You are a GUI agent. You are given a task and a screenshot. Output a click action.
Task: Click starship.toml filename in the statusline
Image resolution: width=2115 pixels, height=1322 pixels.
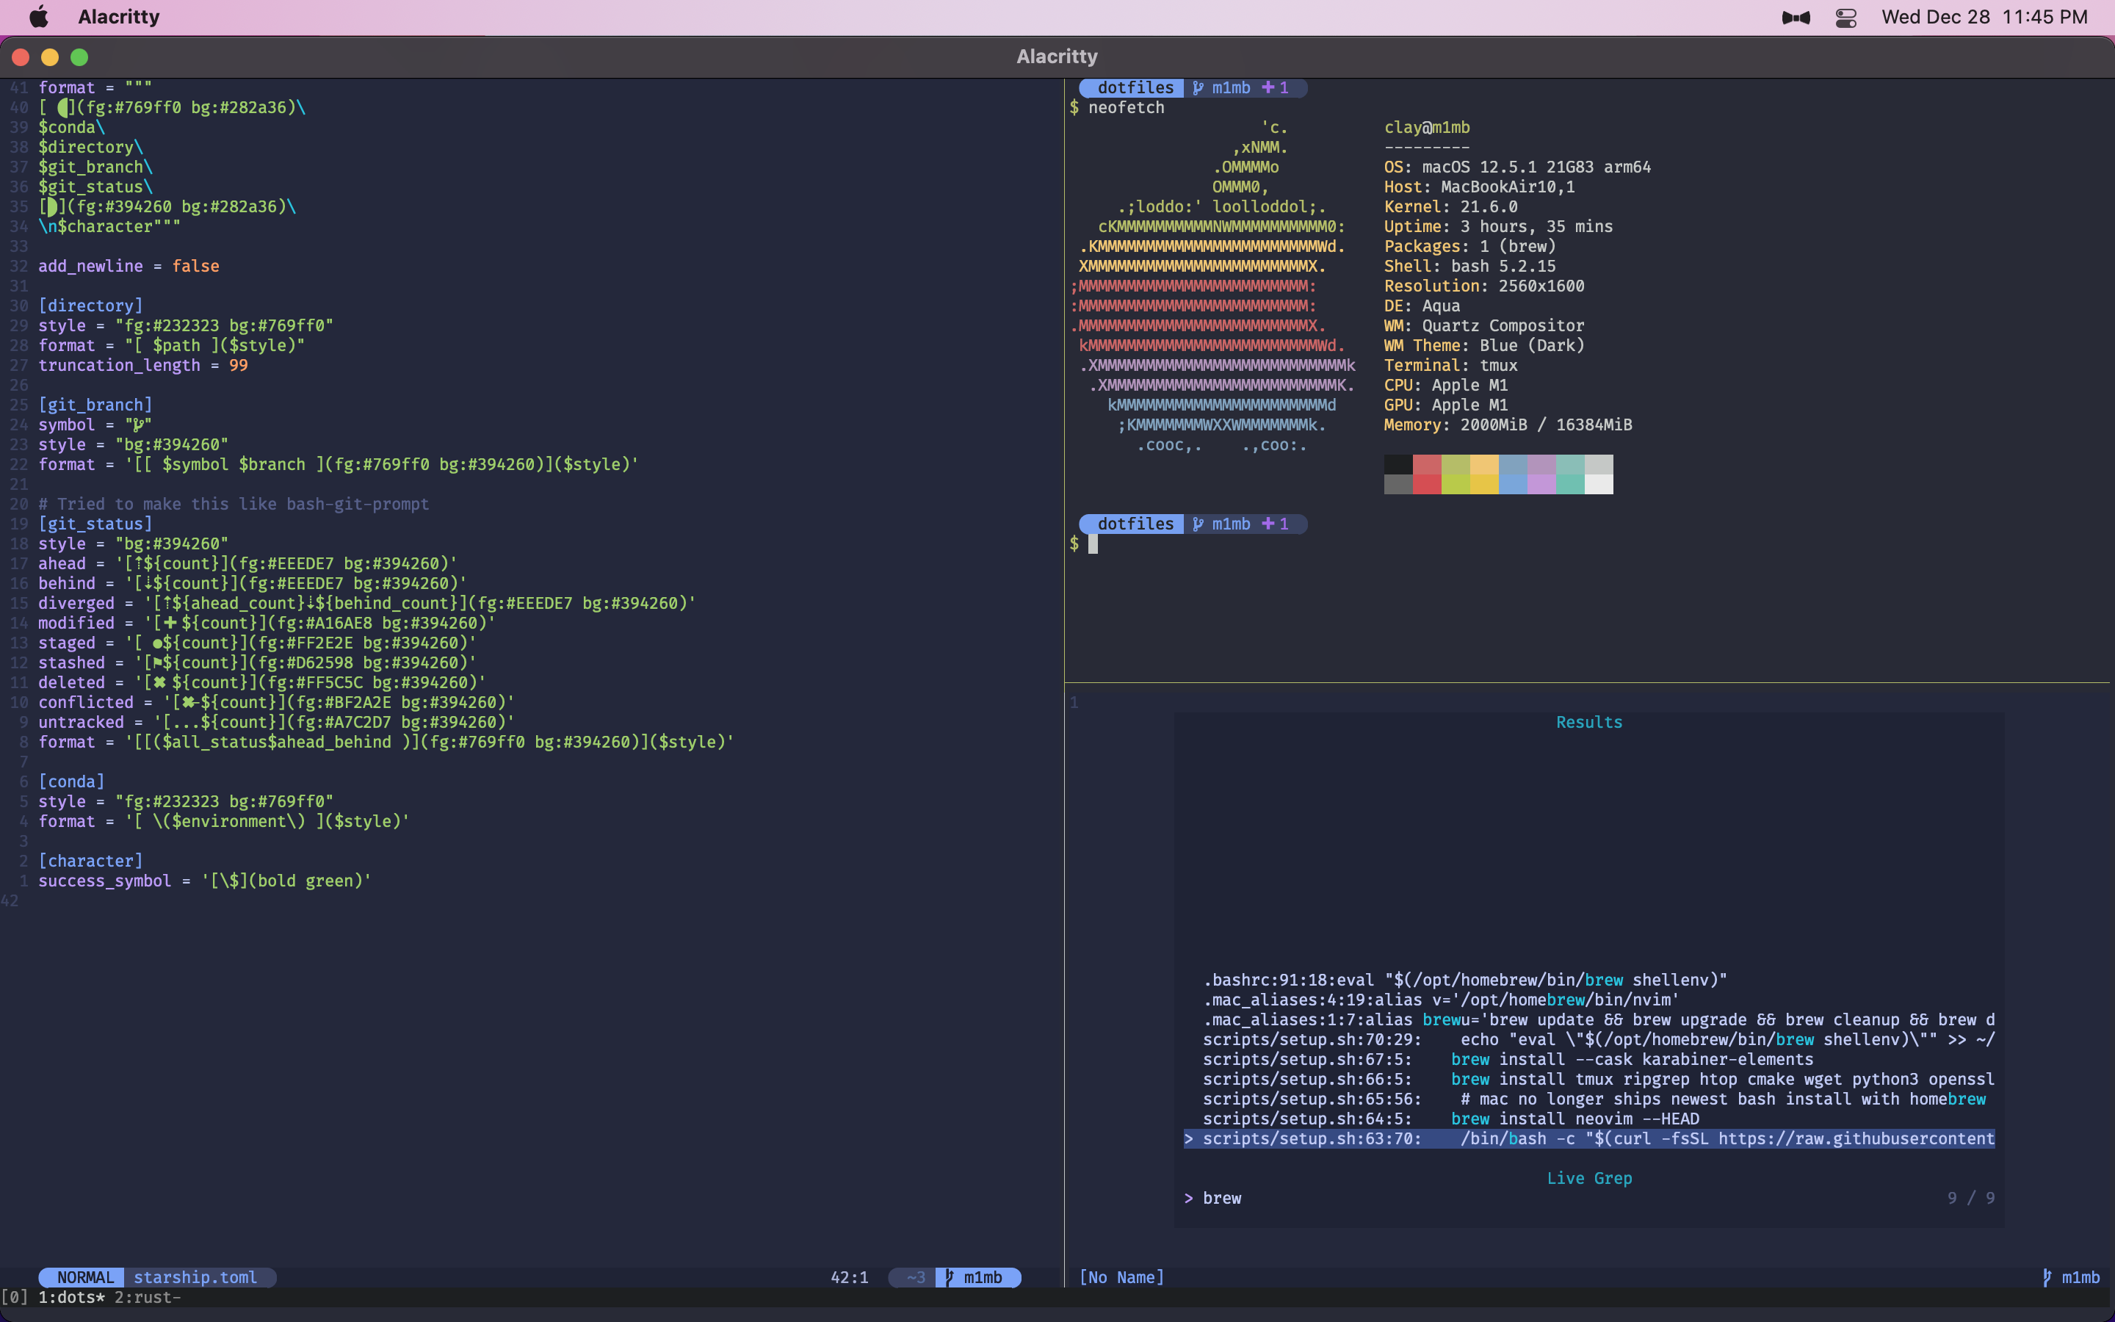coord(195,1277)
